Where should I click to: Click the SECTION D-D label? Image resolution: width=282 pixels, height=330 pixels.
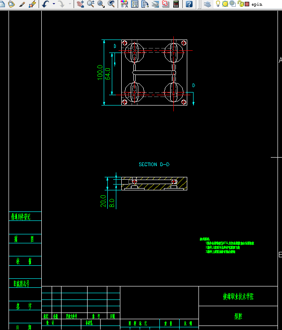(x=154, y=164)
